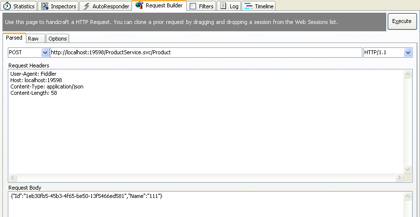Open the HTTP/1.1 version dropdown arrow
Image resolution: width=420 pixels, height=217 pixels.
tap(408, 52)
